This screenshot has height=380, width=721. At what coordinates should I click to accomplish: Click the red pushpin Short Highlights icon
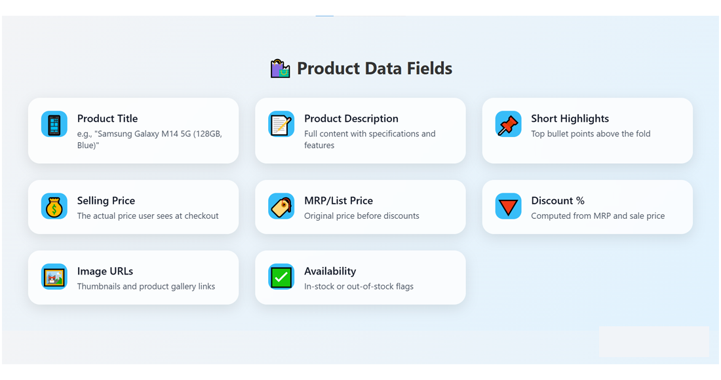(508, 124)
